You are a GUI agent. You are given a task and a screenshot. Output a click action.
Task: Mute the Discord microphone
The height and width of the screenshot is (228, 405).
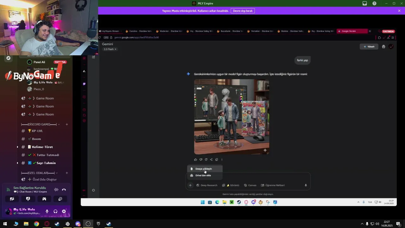47,211
